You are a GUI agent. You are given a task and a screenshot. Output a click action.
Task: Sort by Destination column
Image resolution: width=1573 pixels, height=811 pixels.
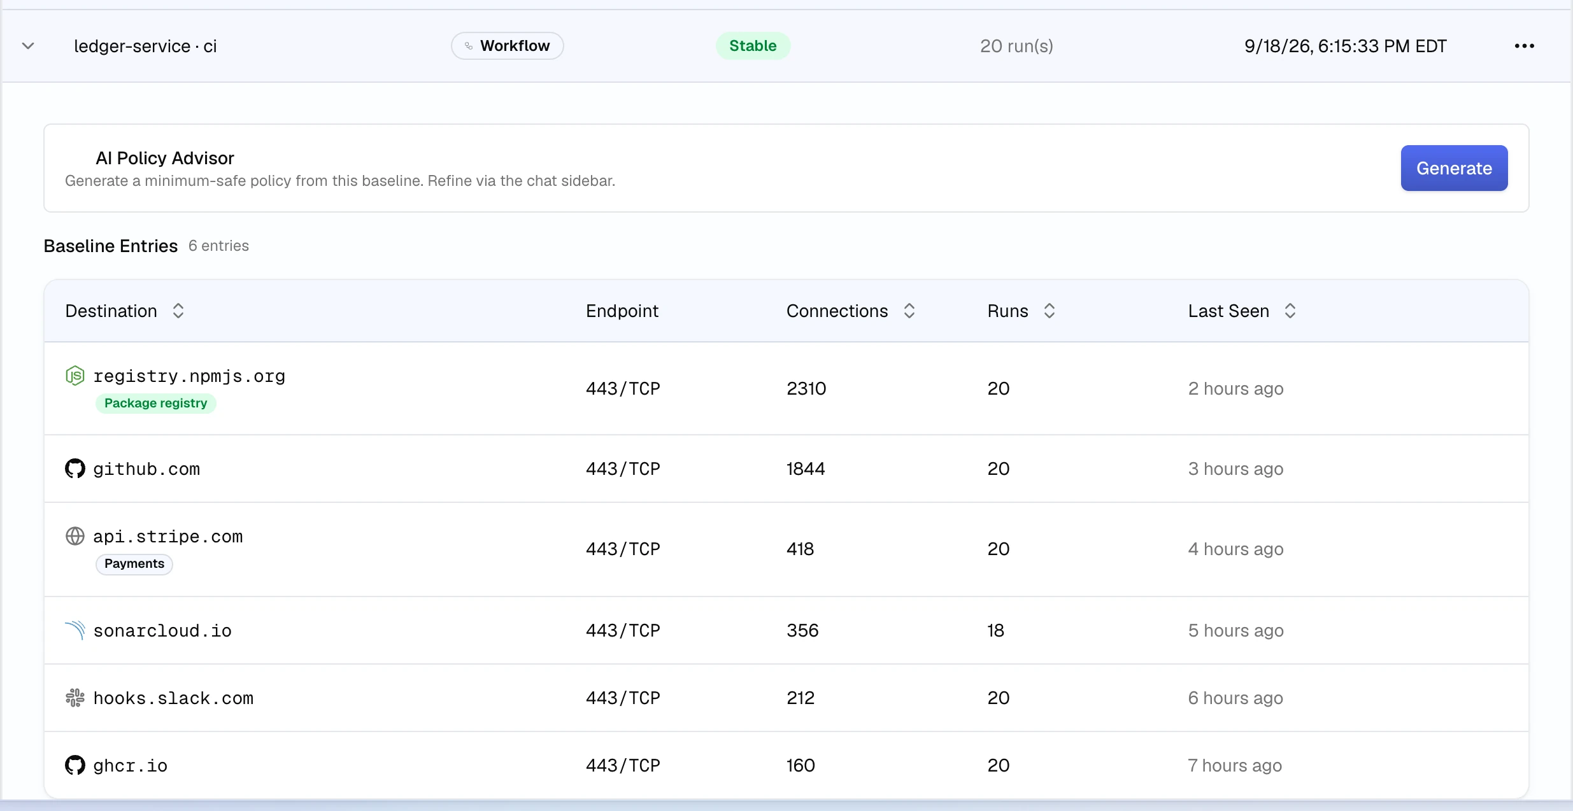click(x=178, y=311)
